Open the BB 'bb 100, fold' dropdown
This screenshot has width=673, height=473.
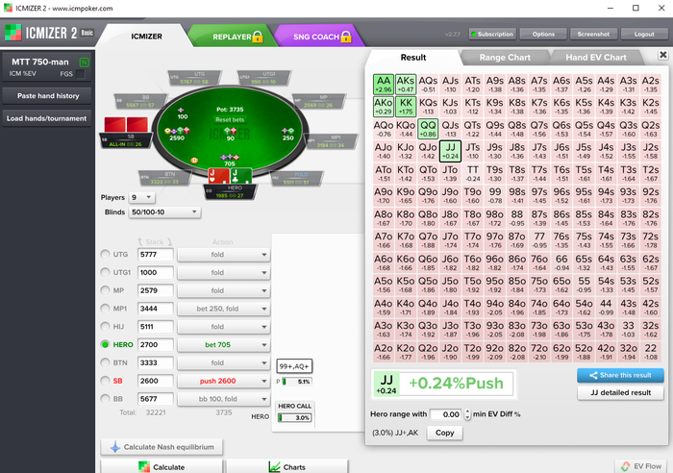tap(224, 399)
